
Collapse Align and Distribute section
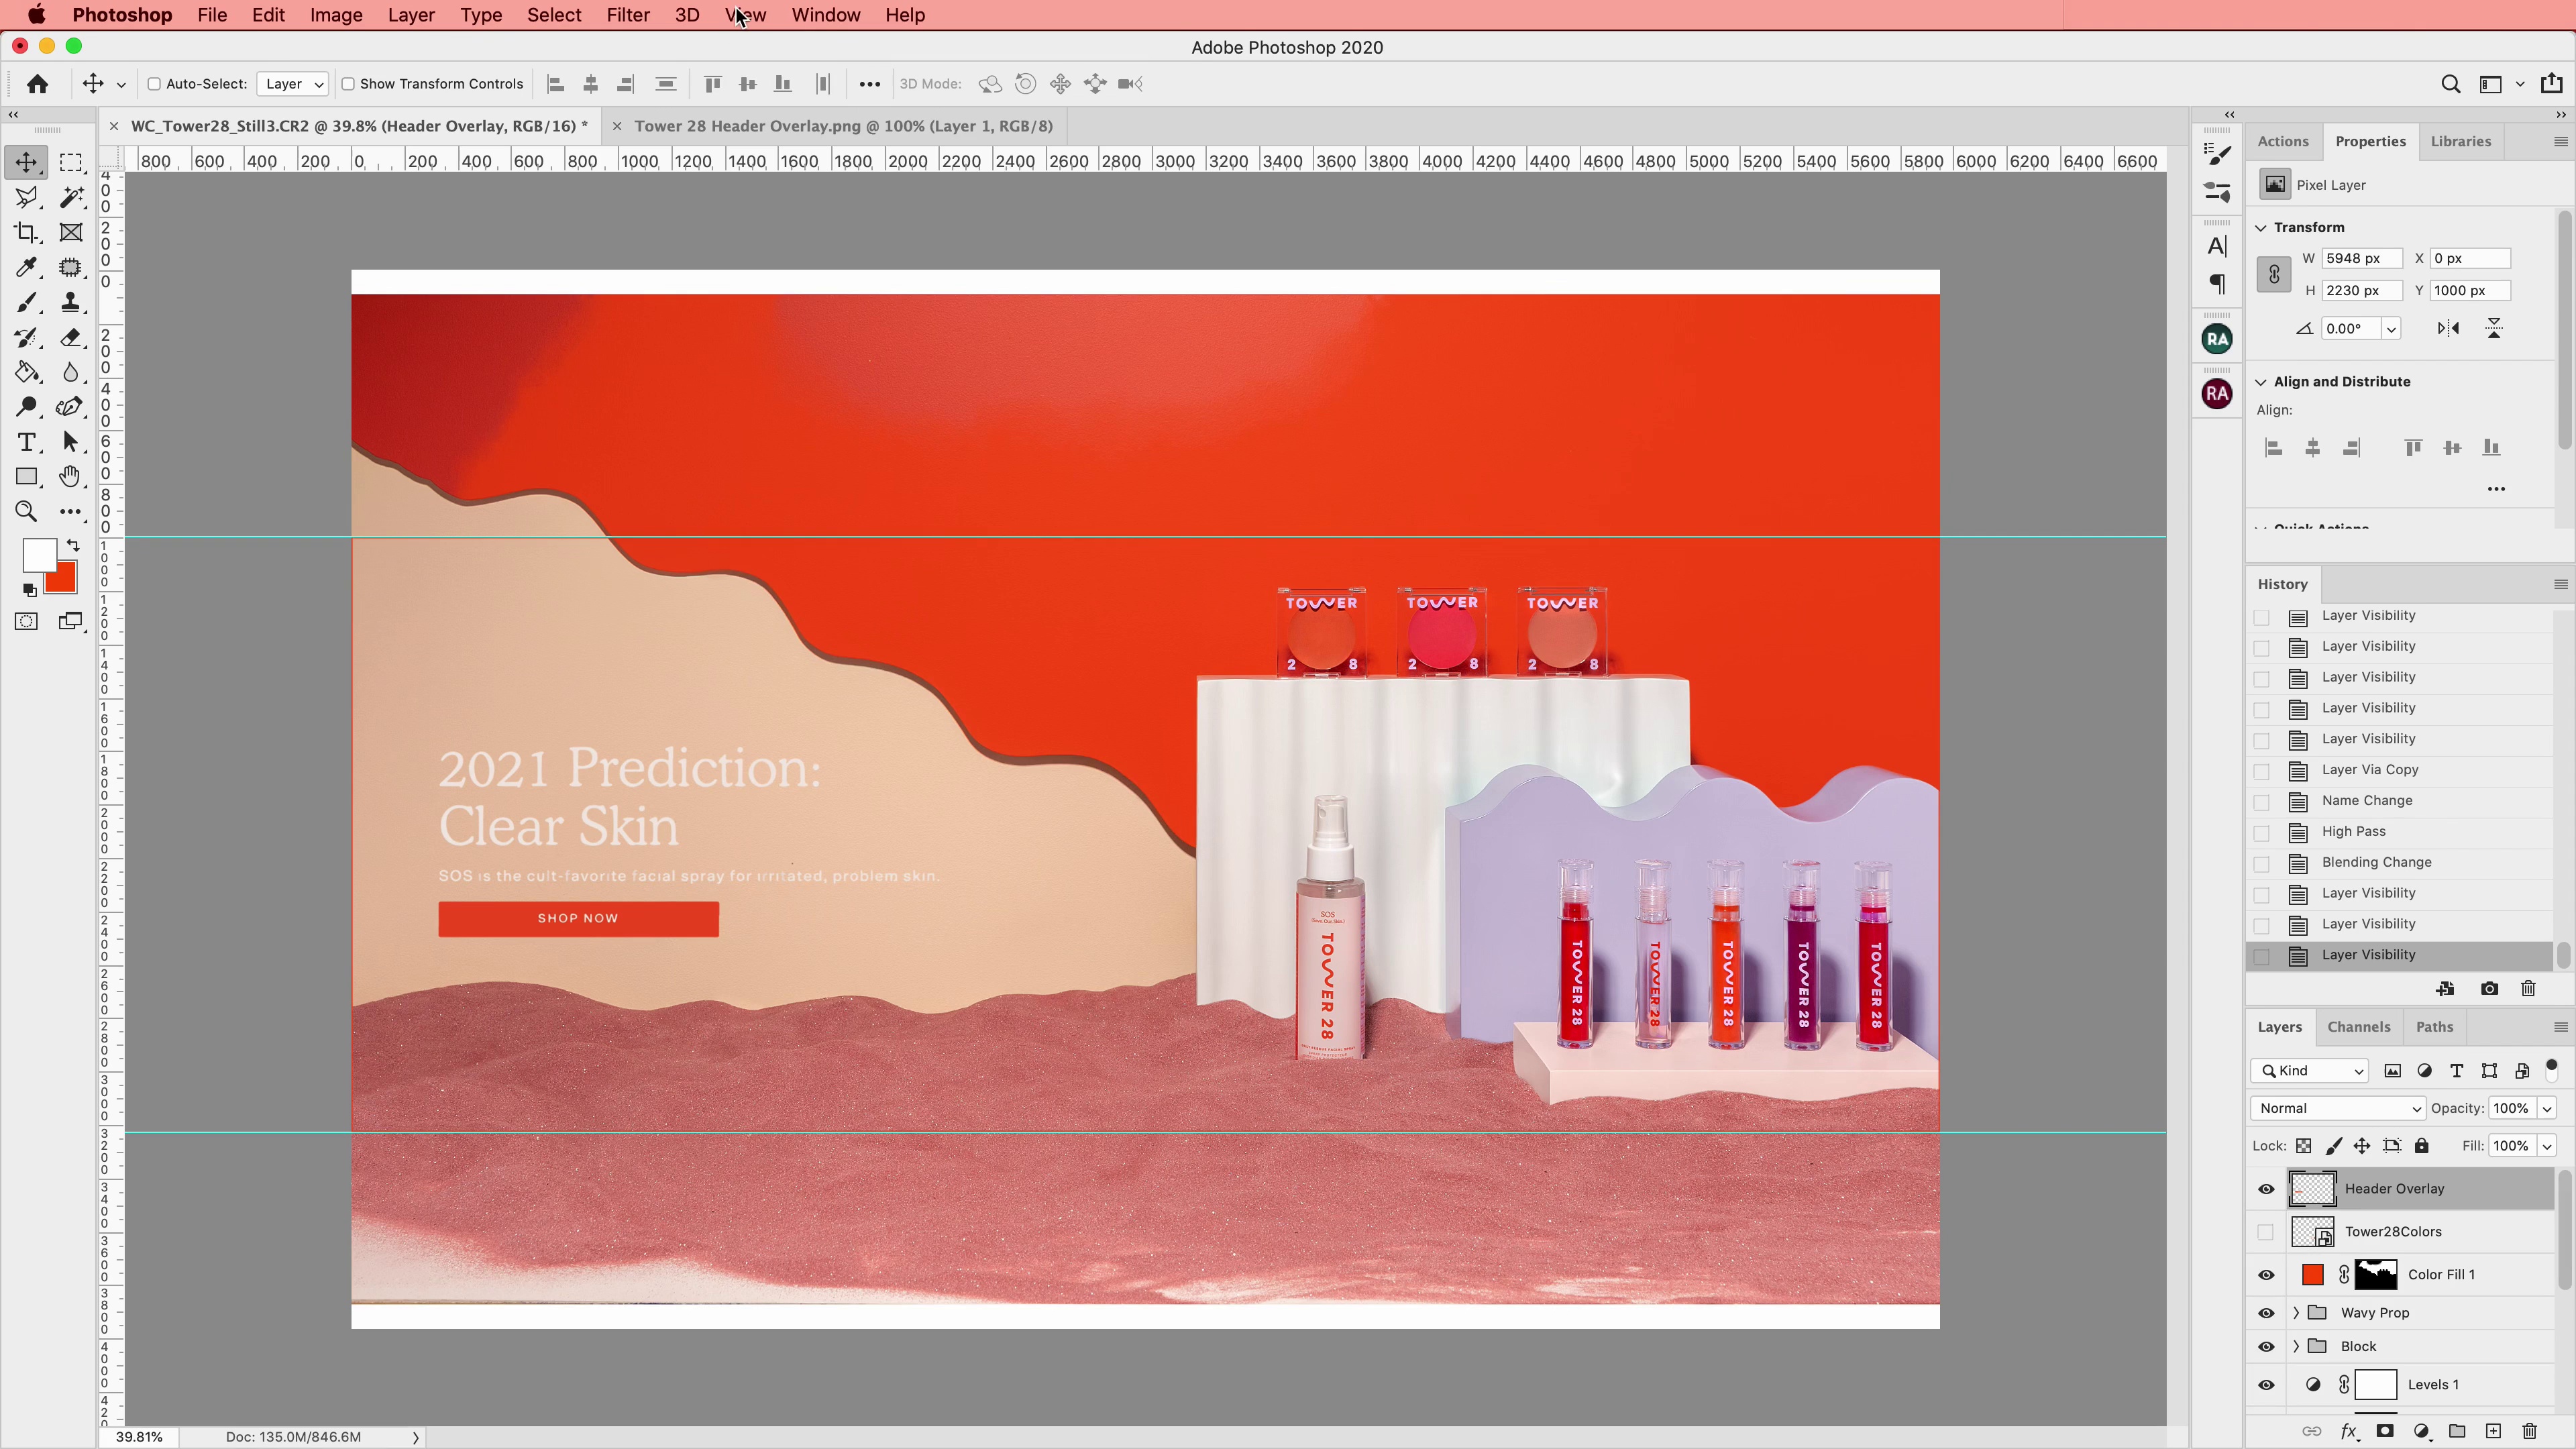[x=2261, y=382]
